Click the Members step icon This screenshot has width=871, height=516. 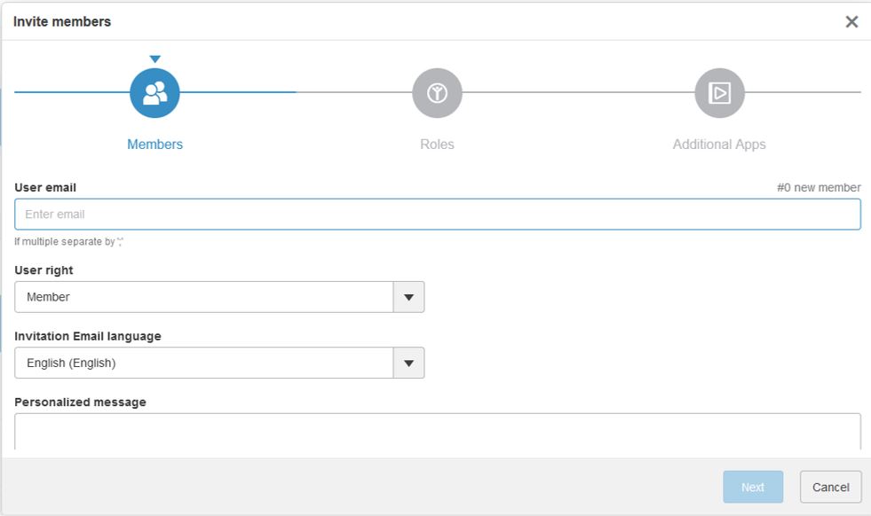click(154, 93)
